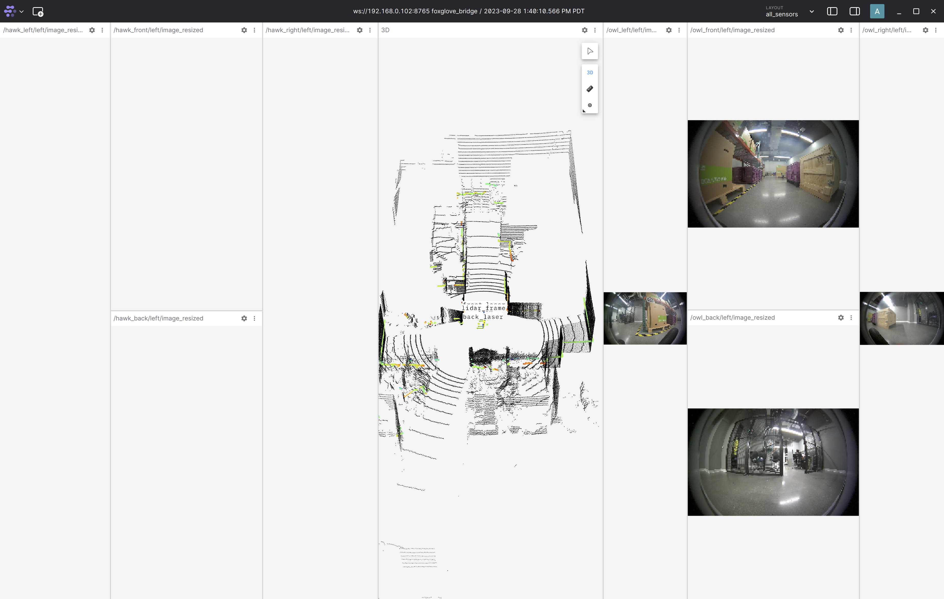Select the measure distance ruler tool

[590, 89]
